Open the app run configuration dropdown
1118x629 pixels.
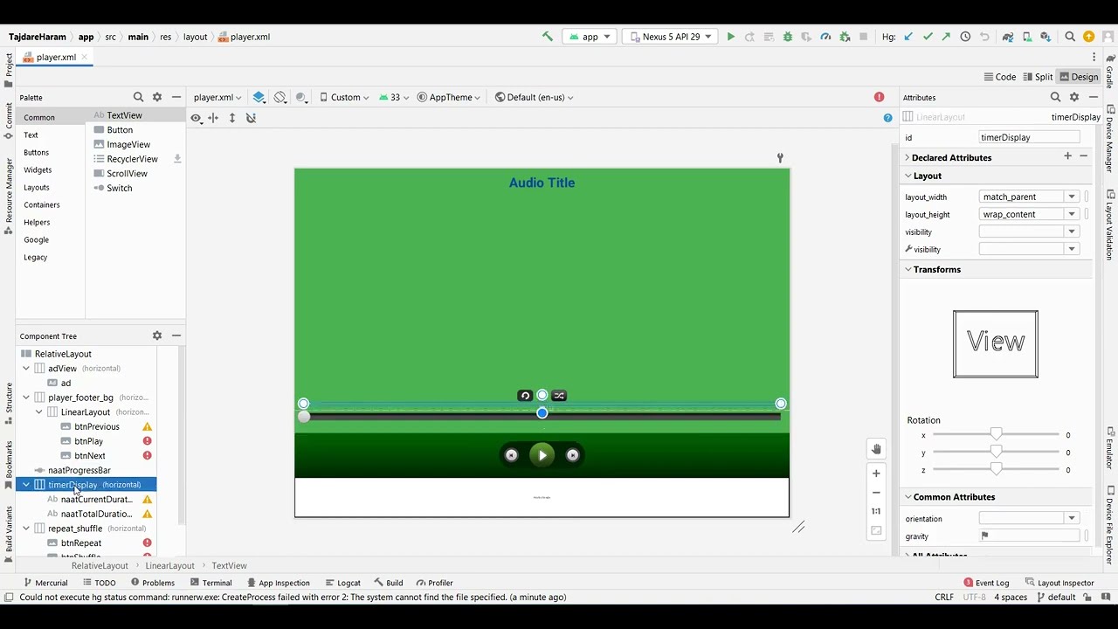point(590,37)
